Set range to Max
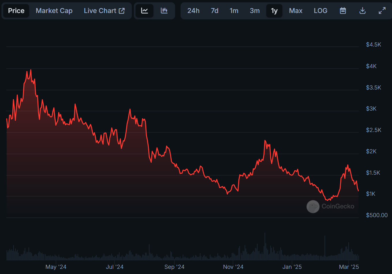Image resolution: width=392 pixels, height=274 pixels. 296,11
